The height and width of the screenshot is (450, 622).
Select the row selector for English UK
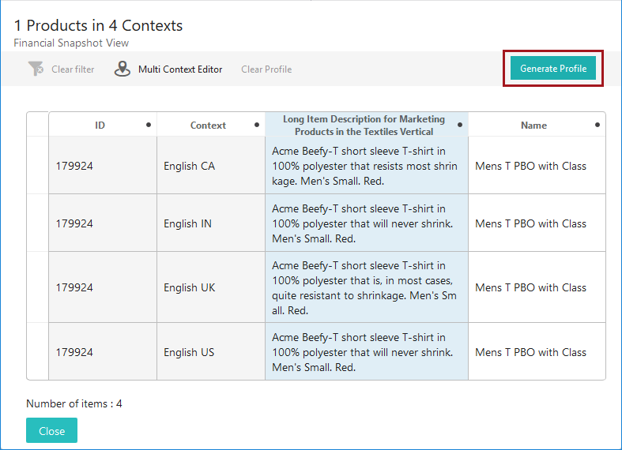[38, 287]
